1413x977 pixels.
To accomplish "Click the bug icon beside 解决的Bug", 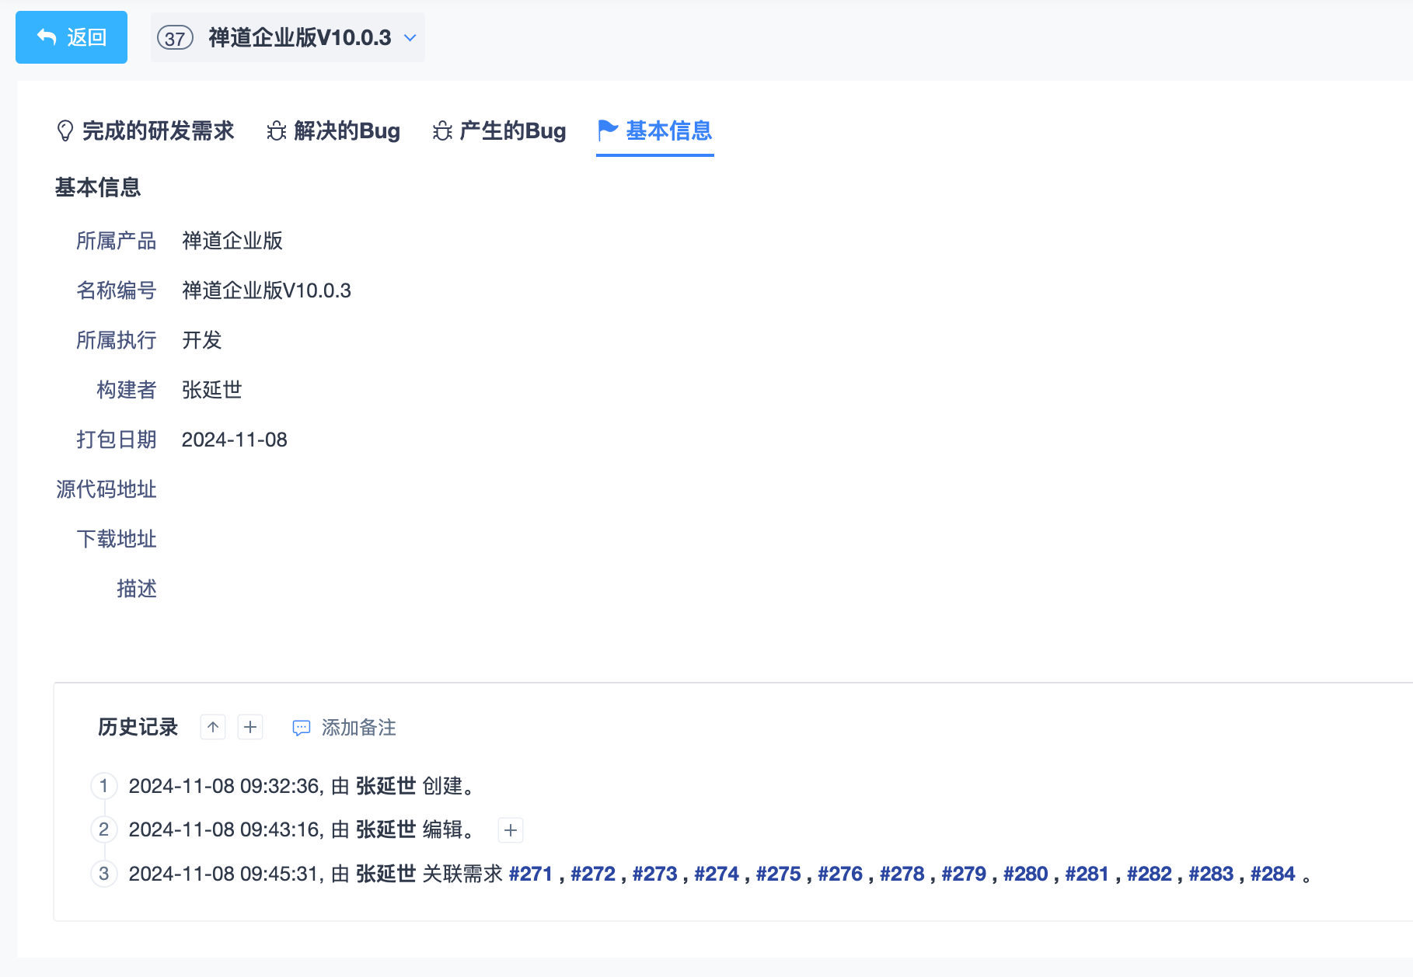I will point(276,130).
